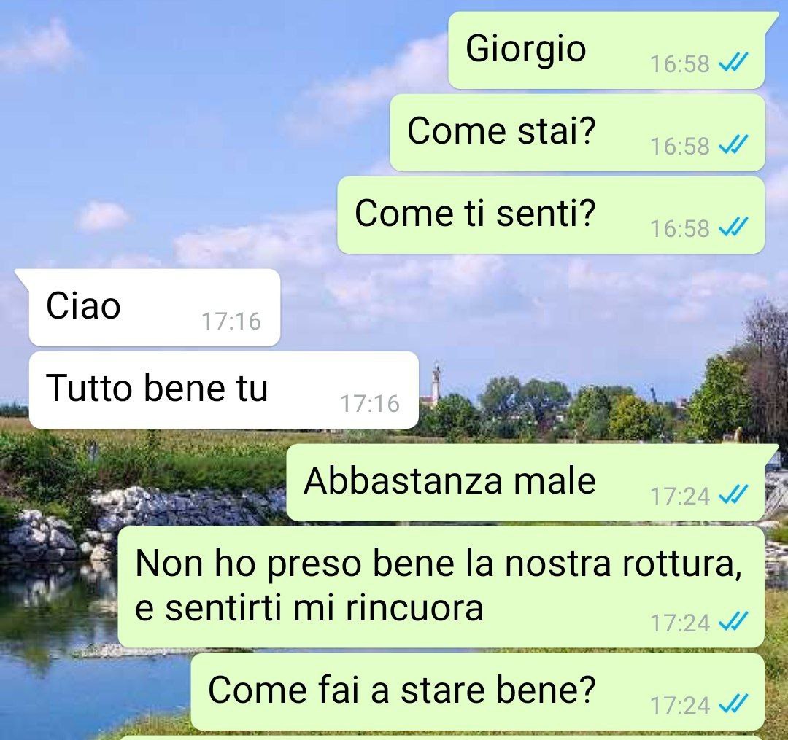Tap the read ticks on "Abbastanza male"

click(733, 494)
